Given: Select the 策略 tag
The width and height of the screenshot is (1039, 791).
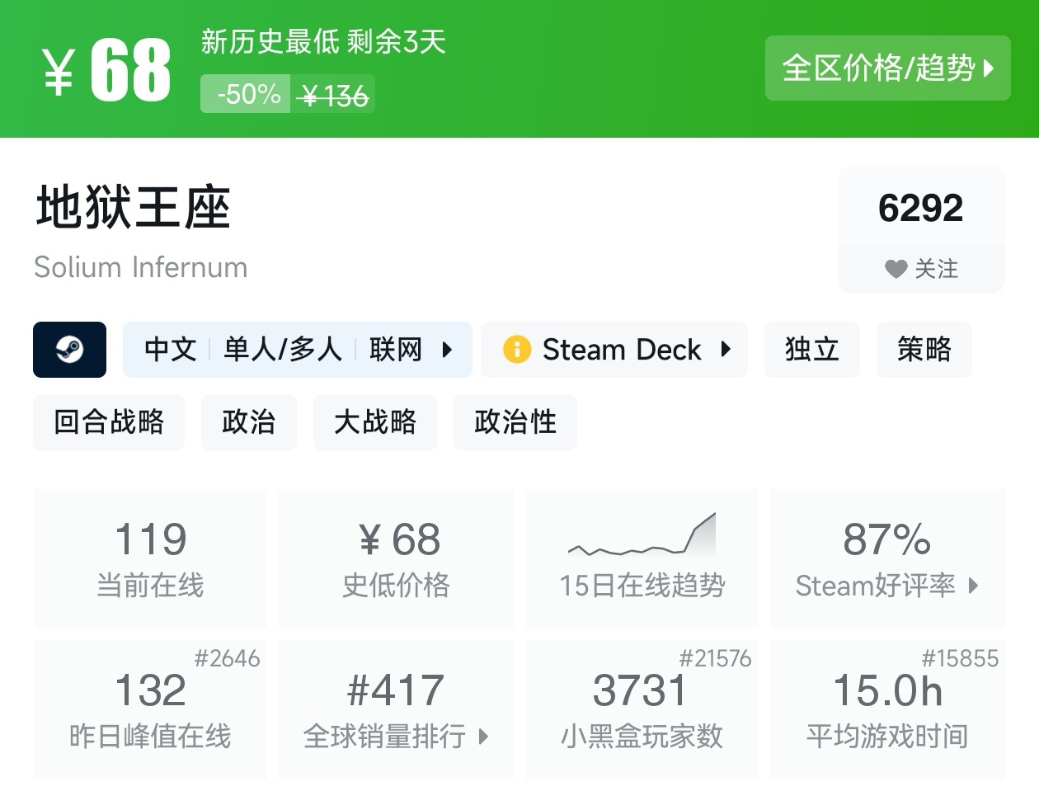Looking at the screenshot, I should click(x=924, y=350).
